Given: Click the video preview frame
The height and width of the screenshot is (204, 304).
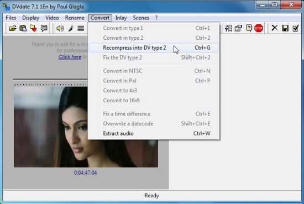Looking at the screenshot, I should (86, 127).
